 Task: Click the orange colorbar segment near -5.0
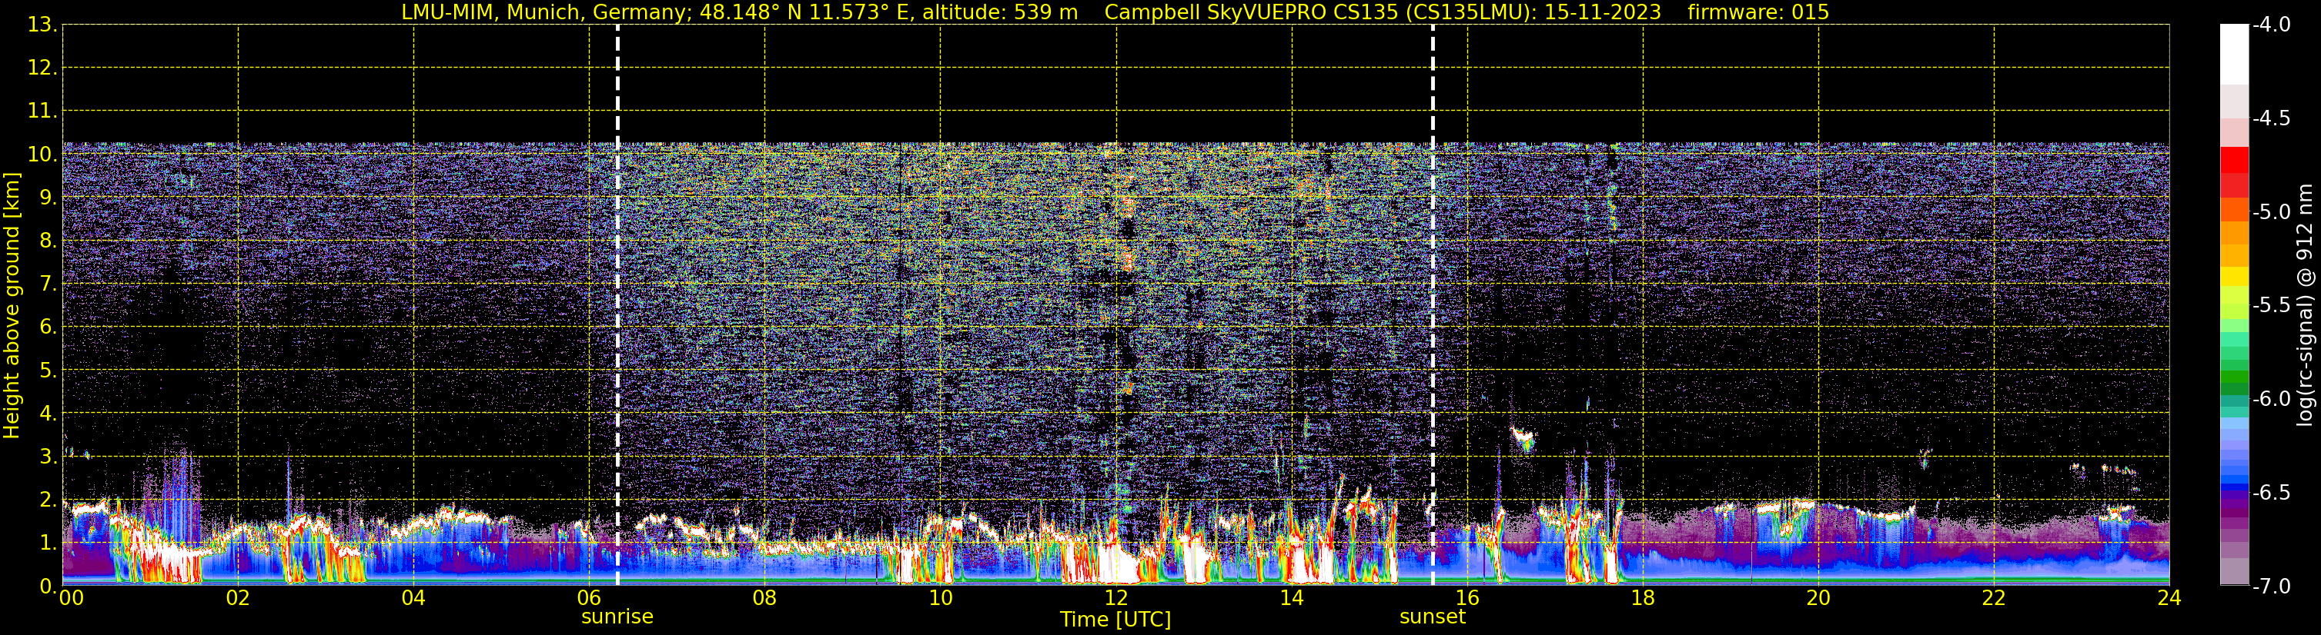pyautogui.click(x=2235, y=210)
